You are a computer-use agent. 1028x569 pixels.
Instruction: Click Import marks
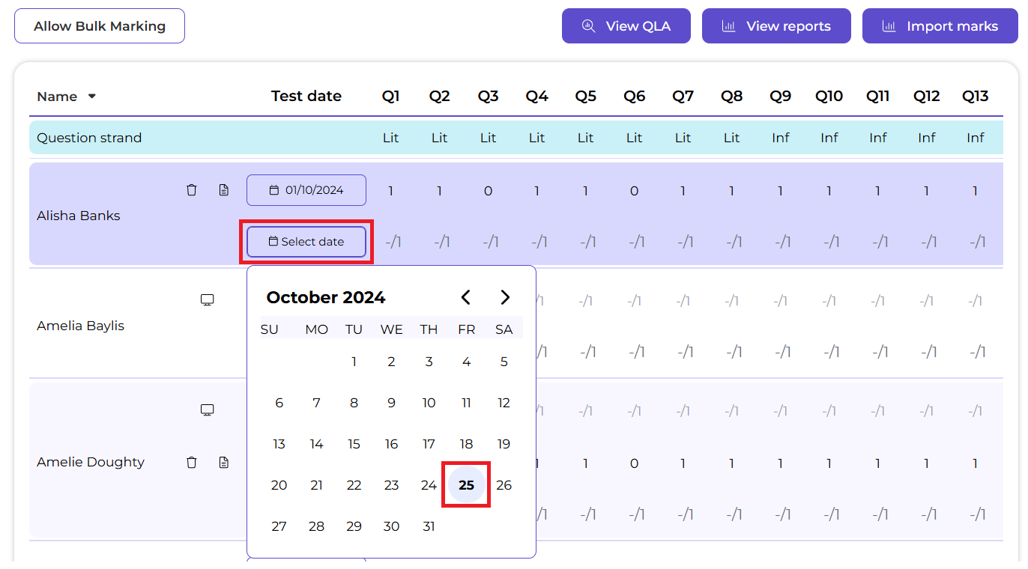tap(940, 25)
